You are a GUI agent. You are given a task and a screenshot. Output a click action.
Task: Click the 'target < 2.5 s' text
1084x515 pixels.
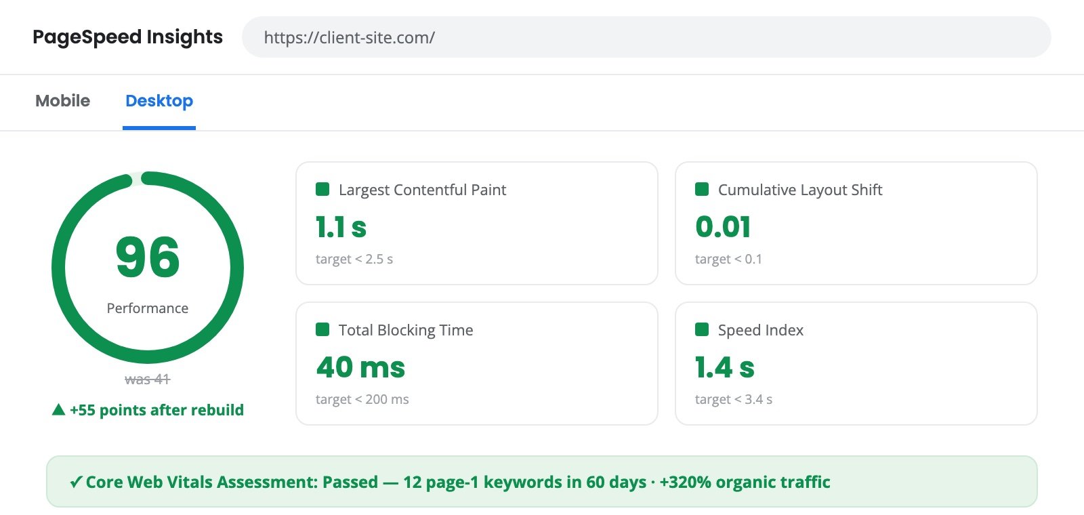pyautogui.click(x=354, y=259)
